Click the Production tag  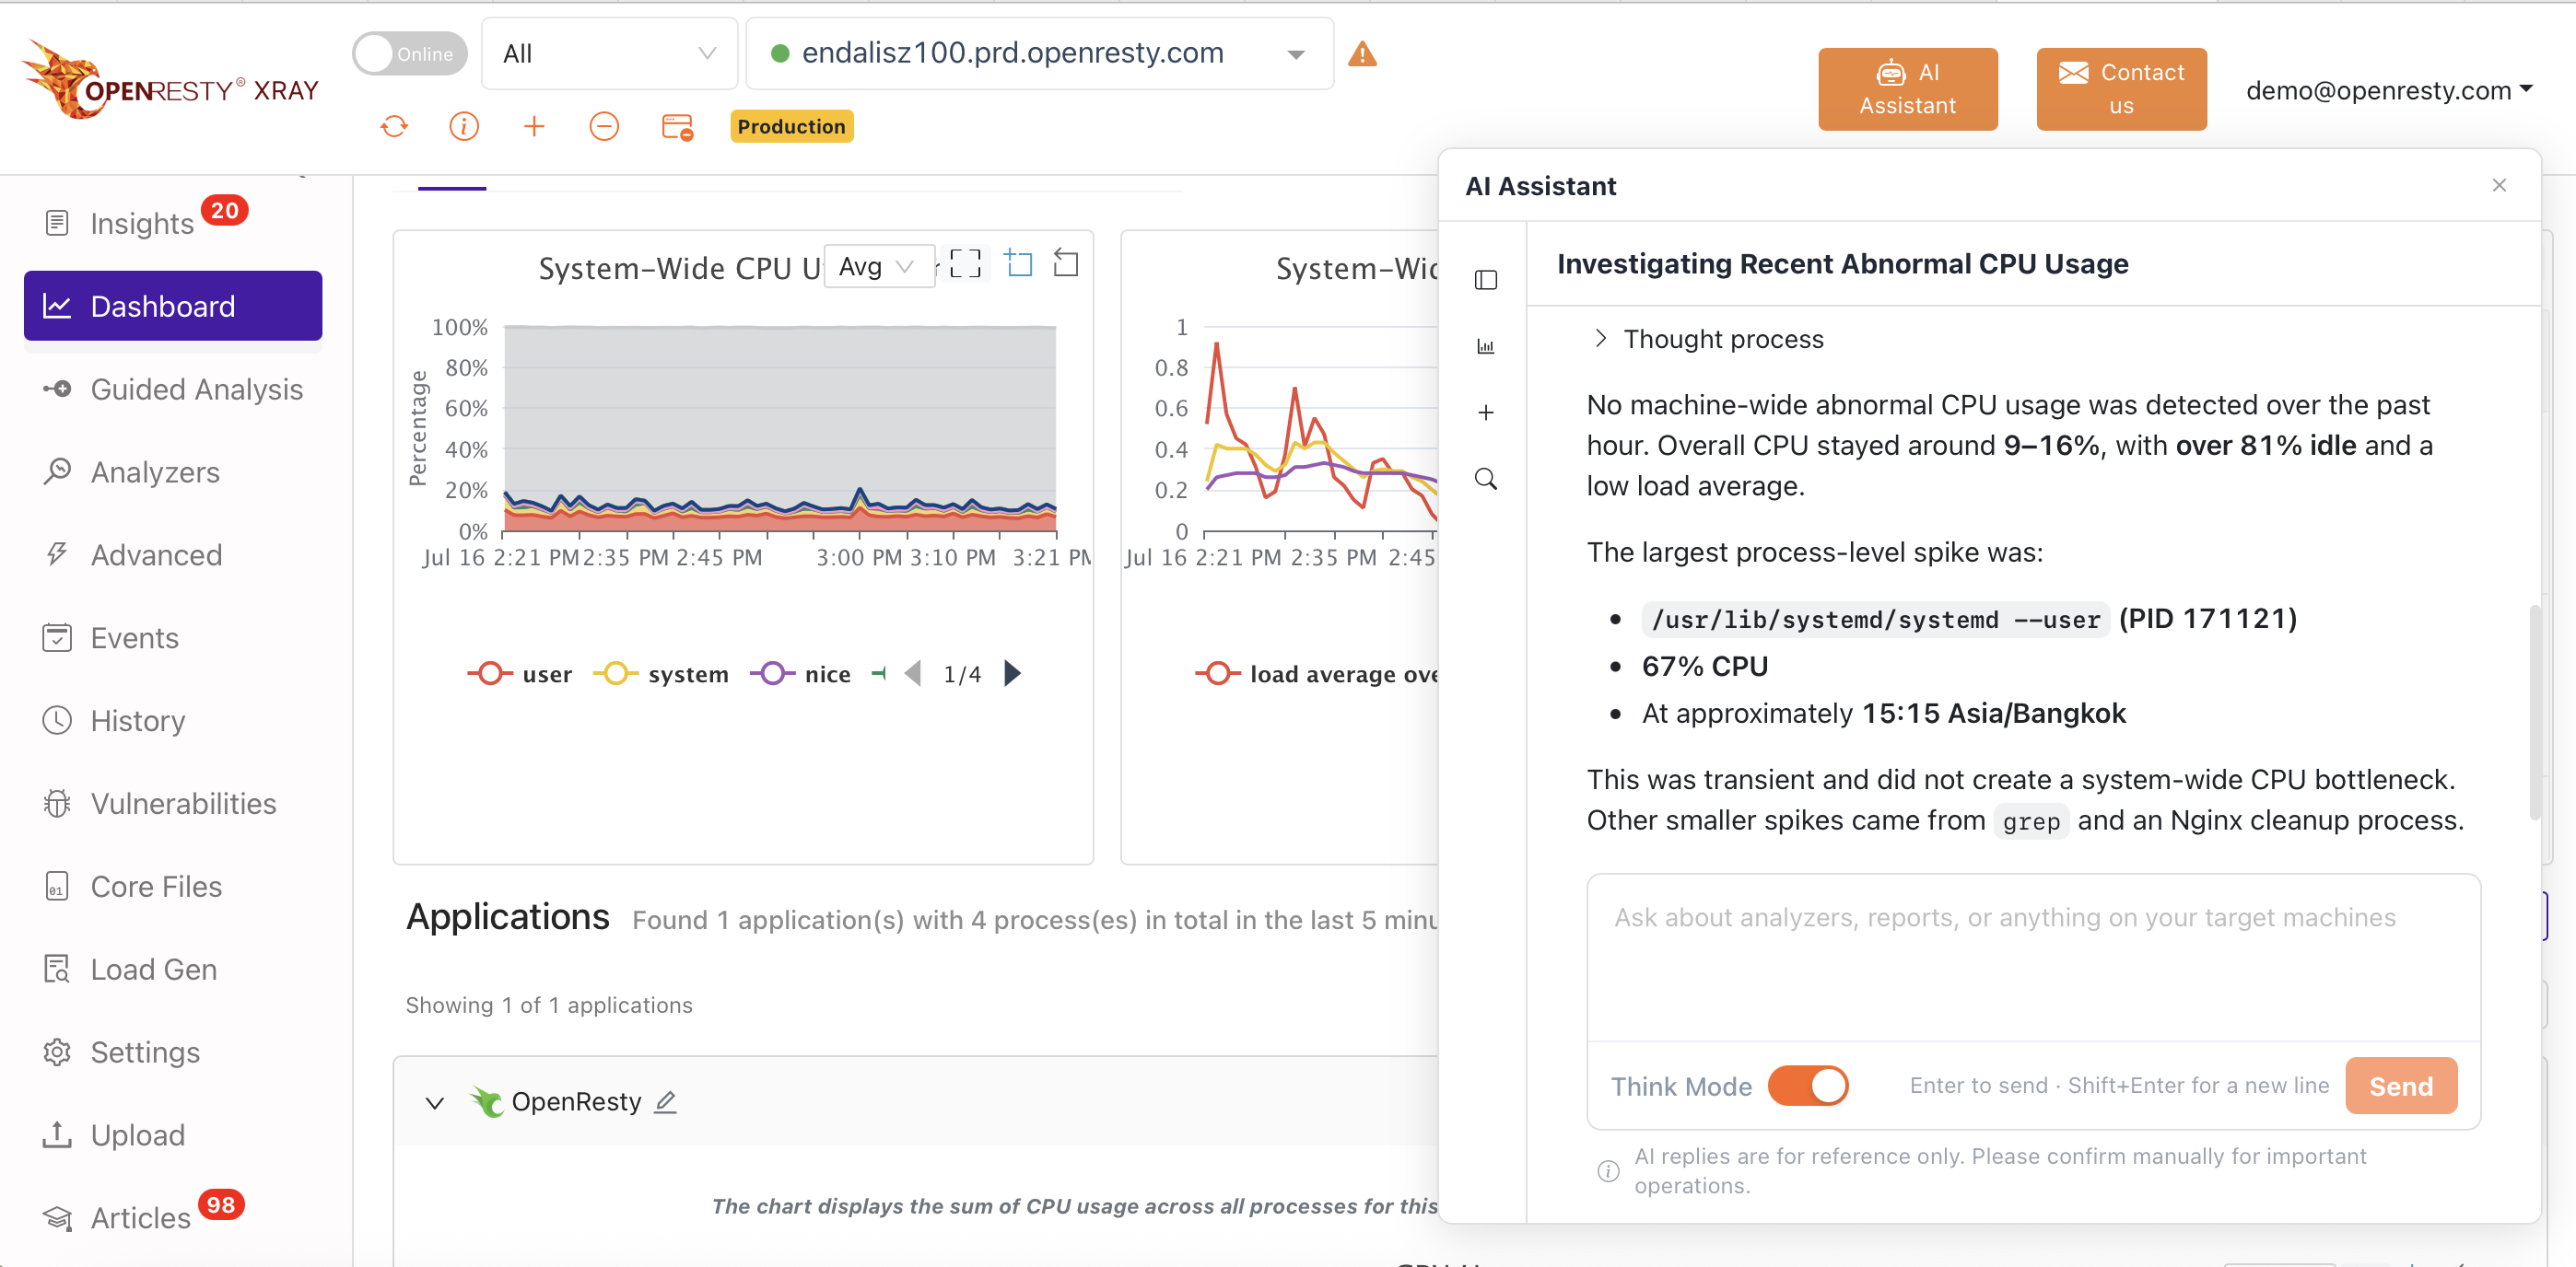click(x=791, y=126)
